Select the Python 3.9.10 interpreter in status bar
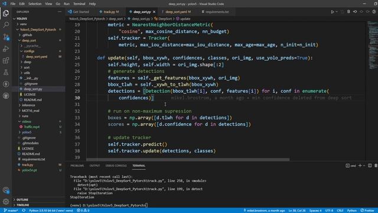The height and width of the screenshot is (213, 378). [51, 211]
